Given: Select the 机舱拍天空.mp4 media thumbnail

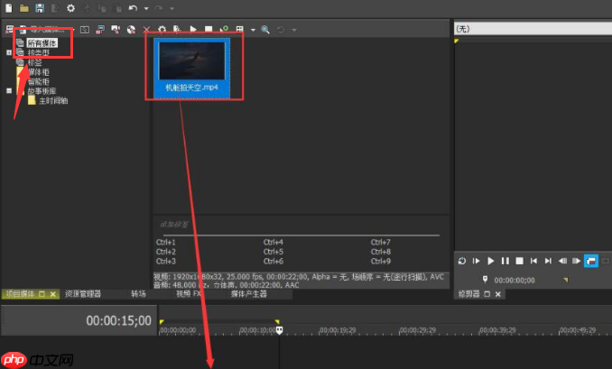Looking at the screenshot, I should pyautogui.click(x=192, y=68).
